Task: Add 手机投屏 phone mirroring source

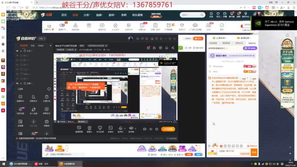Action: click(x=100, y=129)
